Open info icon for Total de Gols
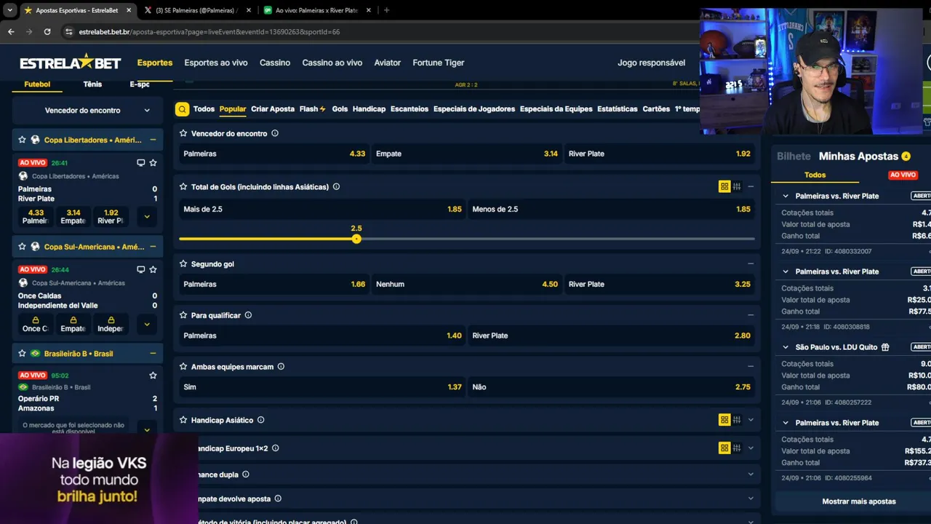This screenshot has width=931, height=524. 336,186
